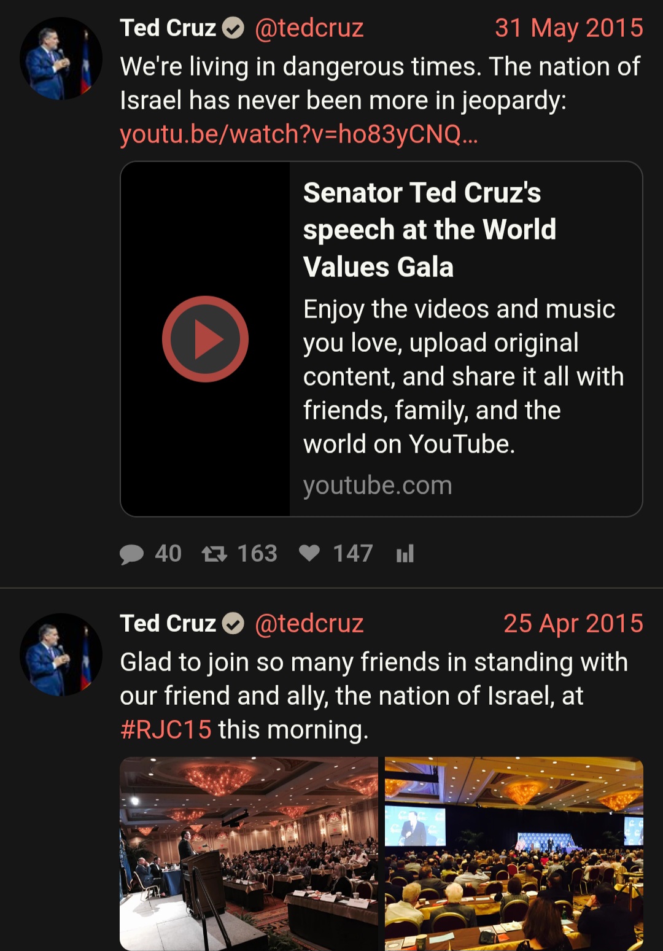Open the verified badge on first tweet

pos(233,28)
